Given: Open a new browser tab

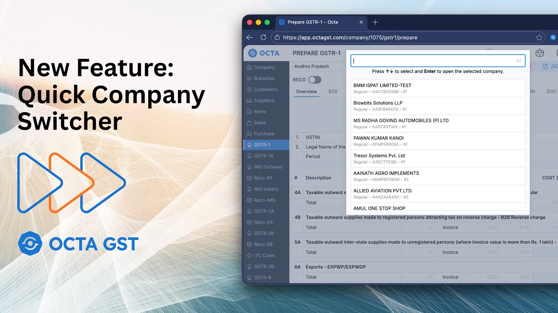Looking at the screenshot, I should 375,22.
